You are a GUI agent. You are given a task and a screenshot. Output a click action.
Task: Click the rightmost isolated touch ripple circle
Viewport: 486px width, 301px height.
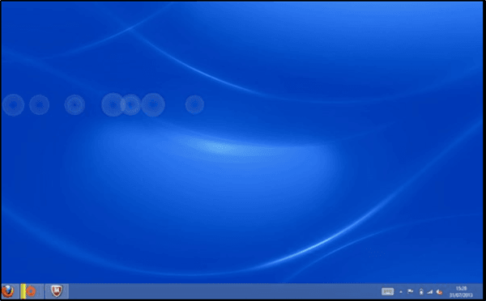click(x=194, y=104)
